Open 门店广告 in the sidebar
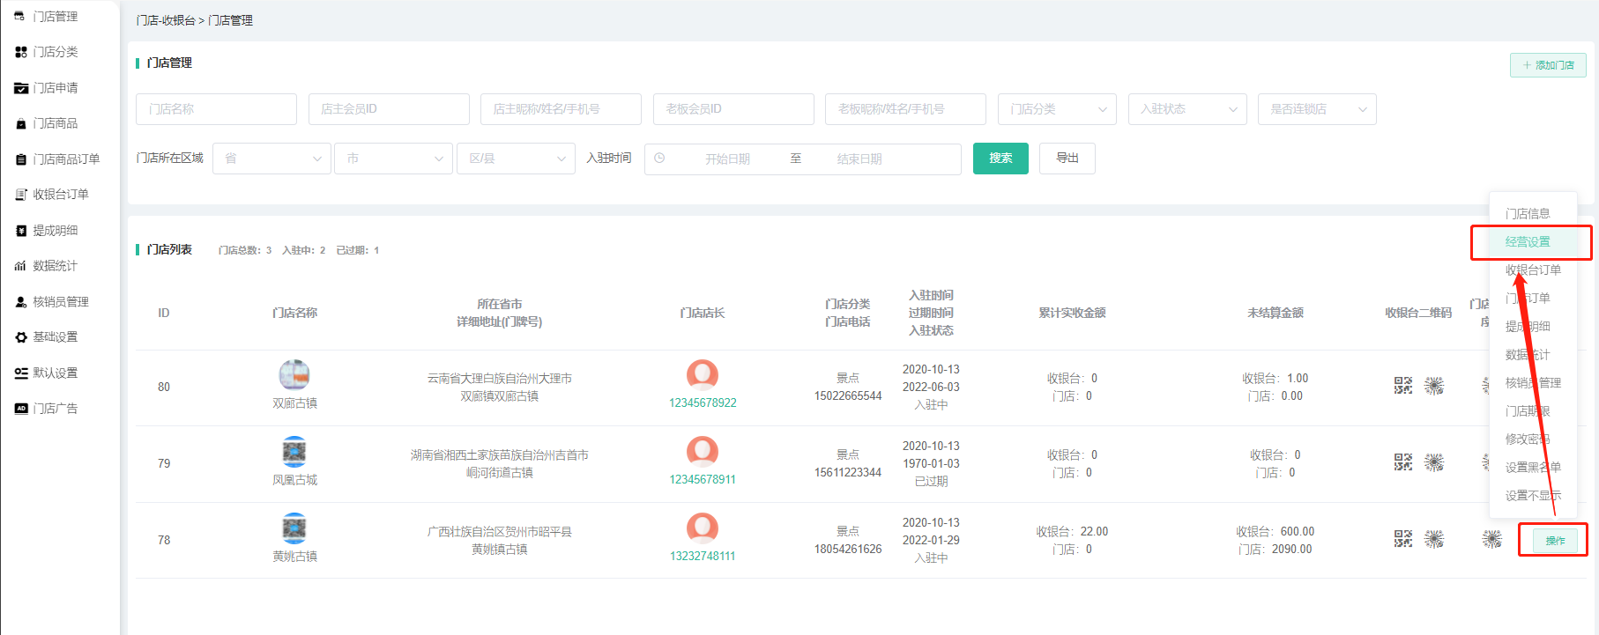This screenshot has width=1599, height=635. [x=55, y=409]
